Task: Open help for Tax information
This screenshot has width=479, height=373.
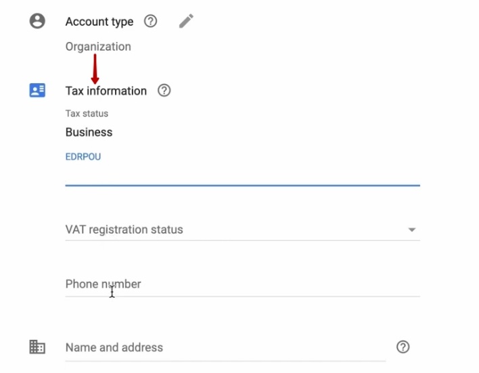Action: click(x=164, y=90)
